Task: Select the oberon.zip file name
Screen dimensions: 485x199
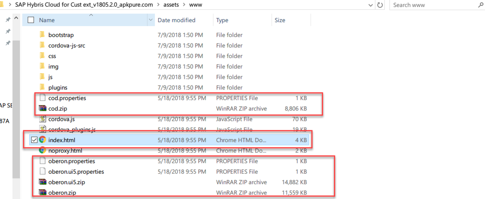Action: (62, 192)
